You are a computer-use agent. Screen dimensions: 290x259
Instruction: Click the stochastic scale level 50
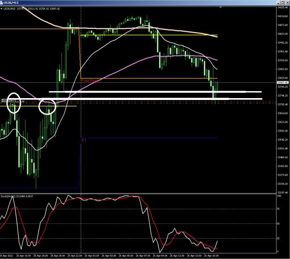278,224
